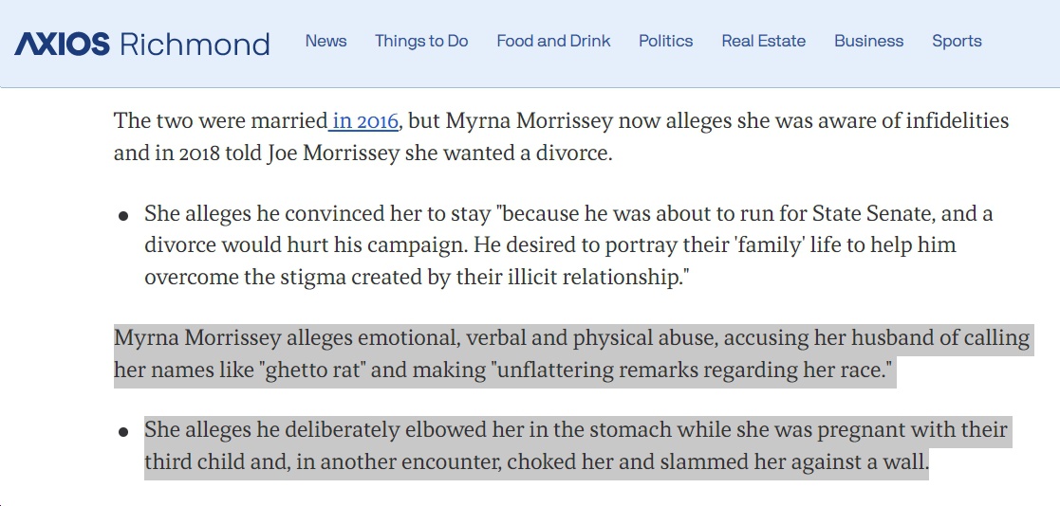Follow the "in 2016" hyperlink
The image size is (1060, 506).
363,121
